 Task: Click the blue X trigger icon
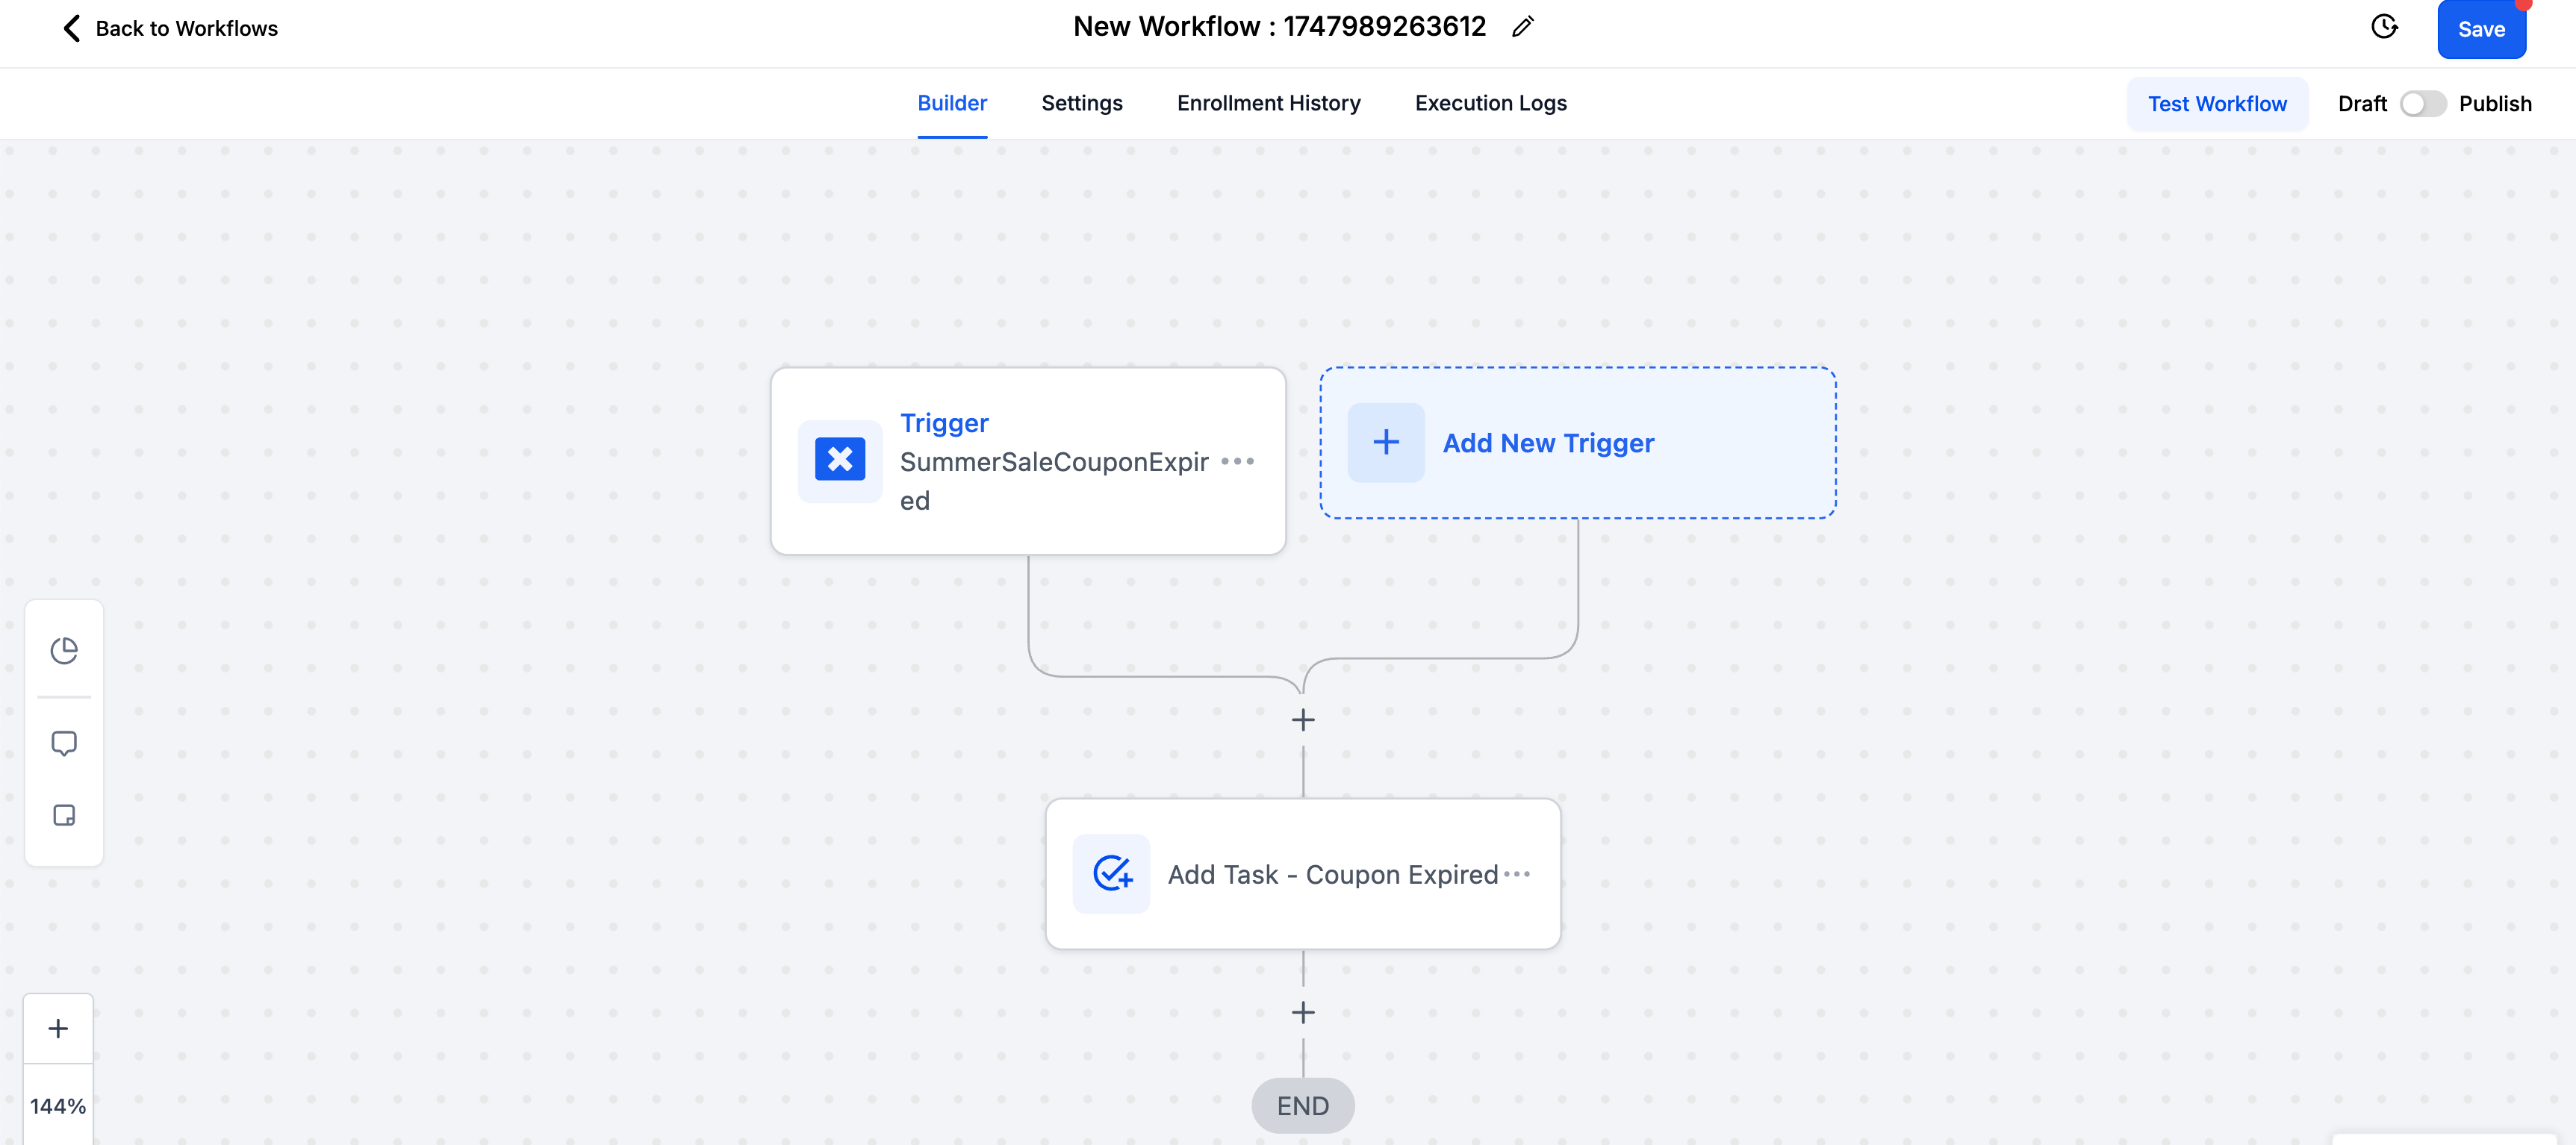840,460
